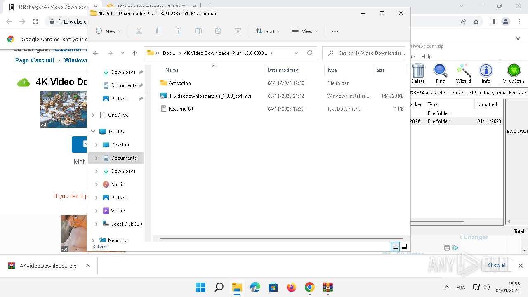Open download item options chevron for the zip
The height and width of the screenshot is (297, 528).
[x=88, y=266]
